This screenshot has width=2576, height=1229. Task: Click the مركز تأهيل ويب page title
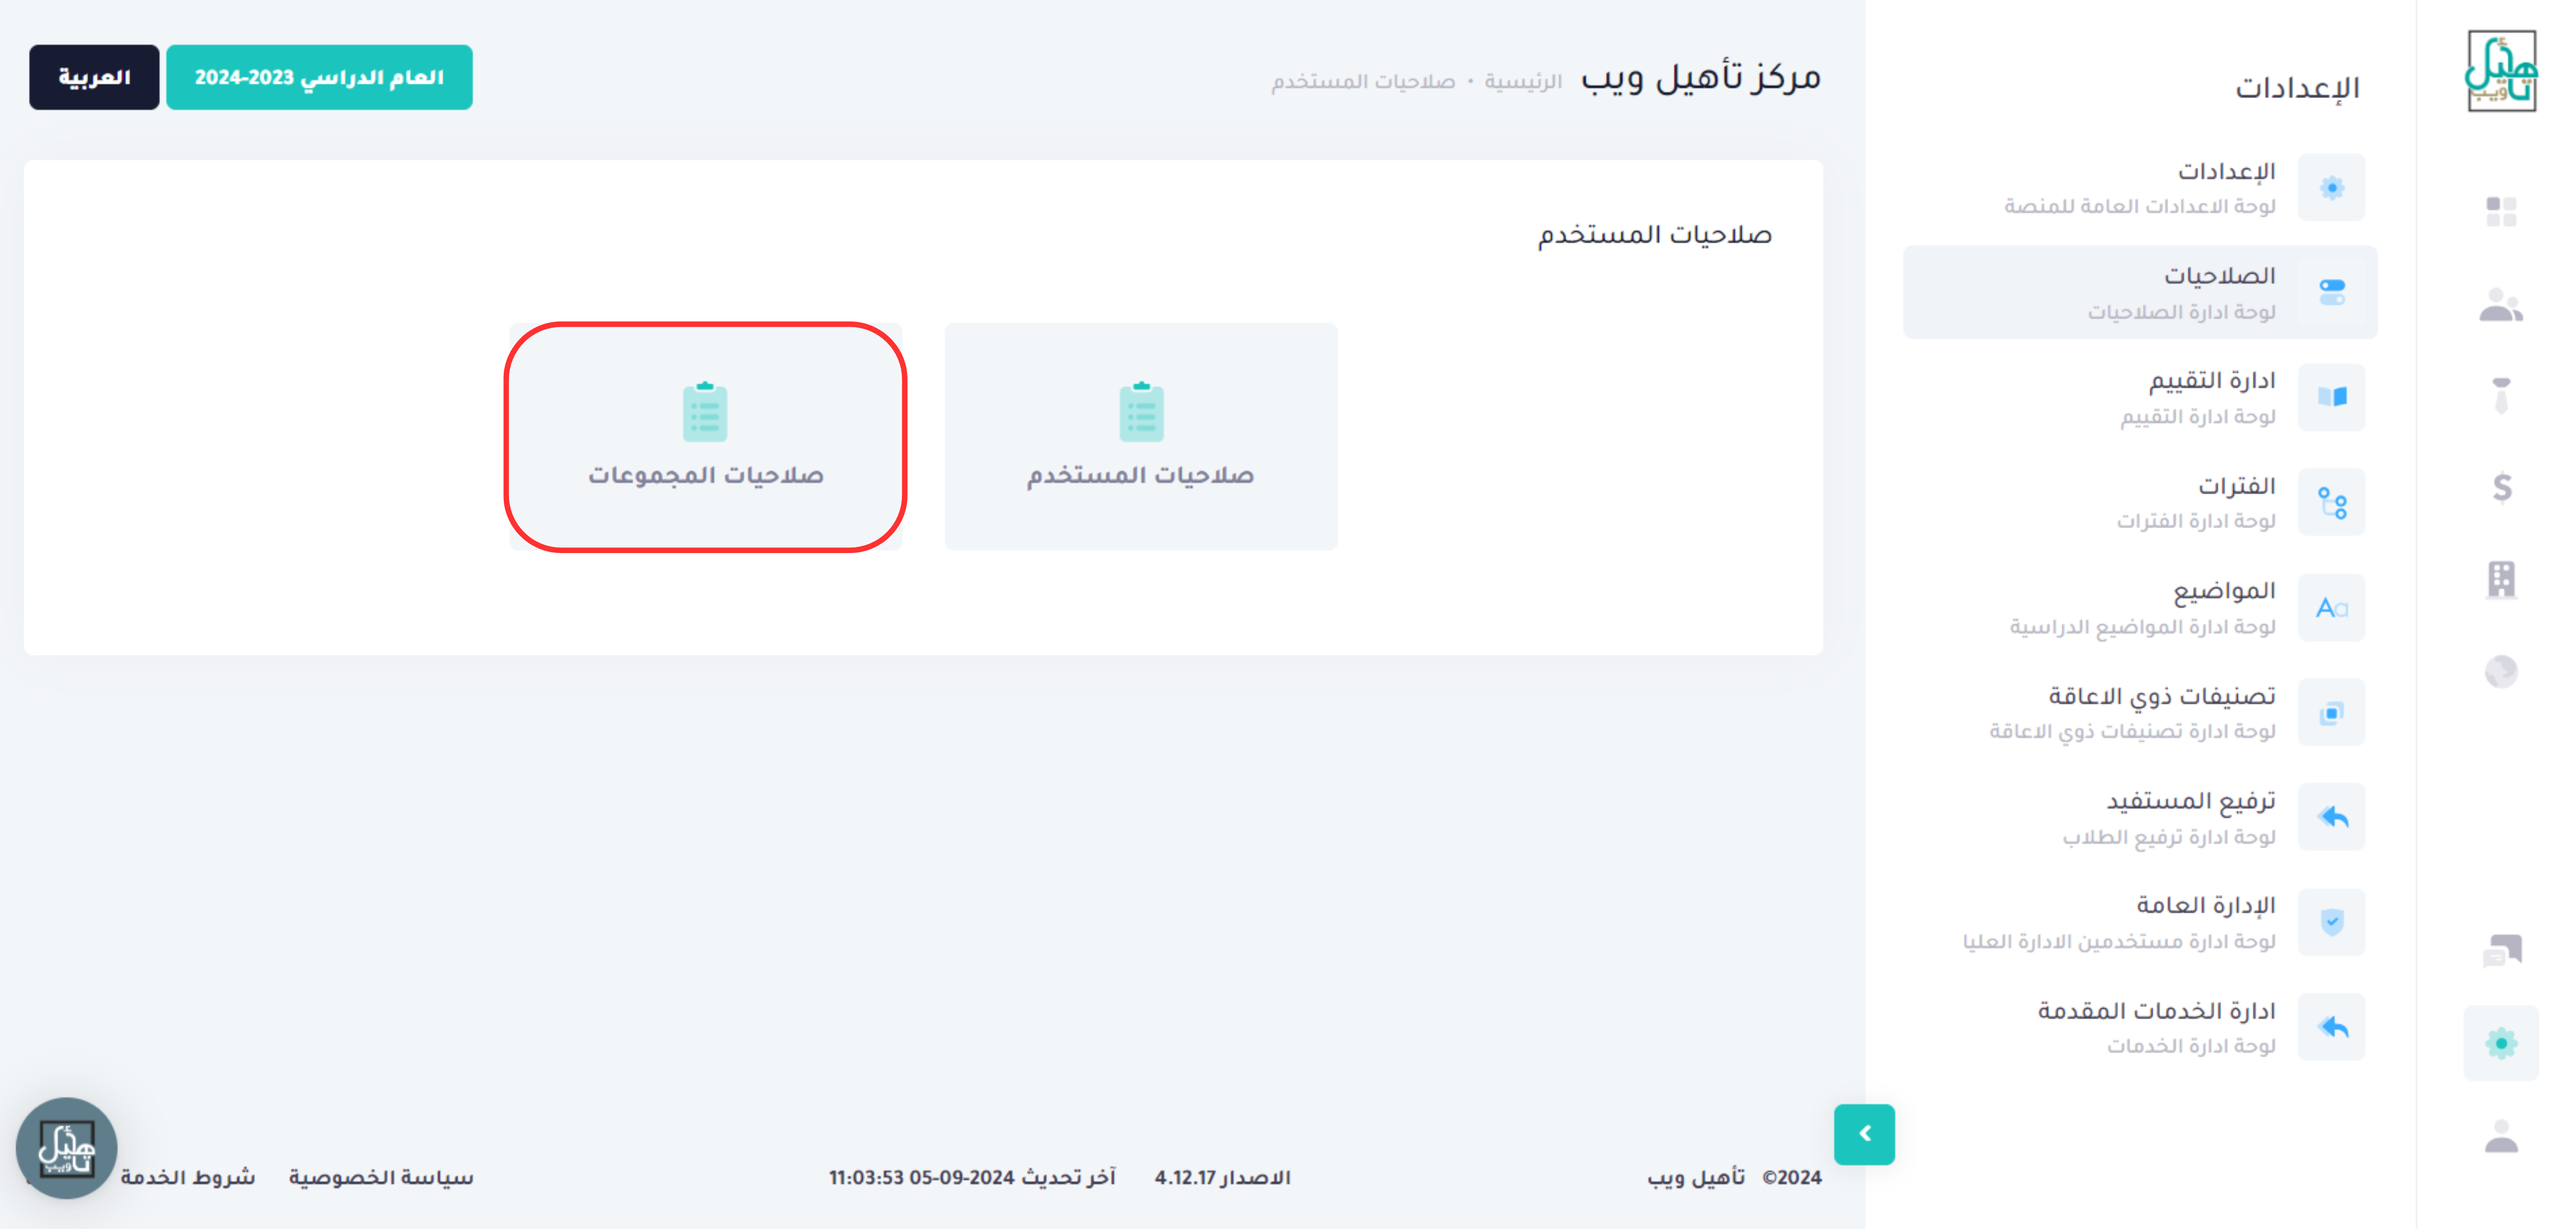(x=1700, y=77)
